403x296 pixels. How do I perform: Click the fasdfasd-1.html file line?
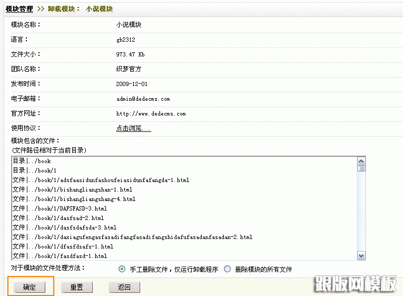click(60, 256)
